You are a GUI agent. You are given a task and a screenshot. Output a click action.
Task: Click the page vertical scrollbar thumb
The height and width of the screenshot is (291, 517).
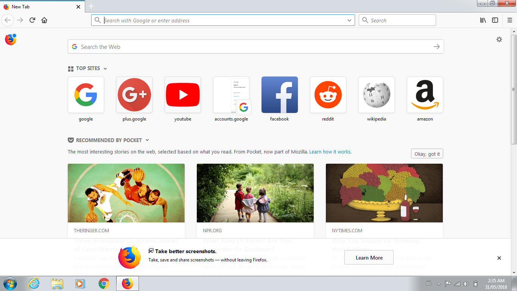[514, 89]
